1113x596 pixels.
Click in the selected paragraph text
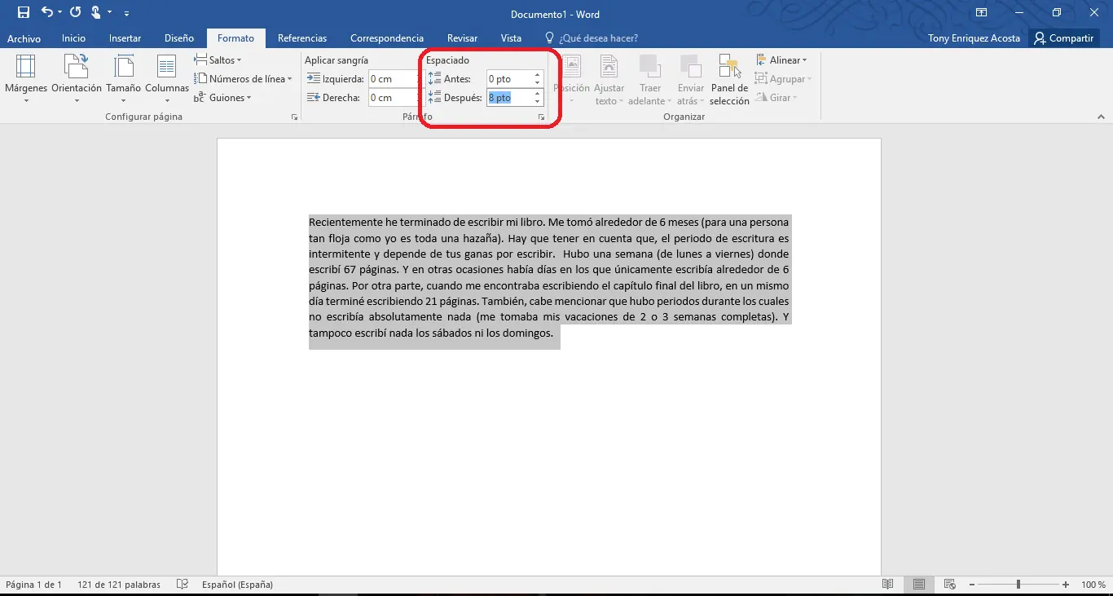click(x=549, y=277)
